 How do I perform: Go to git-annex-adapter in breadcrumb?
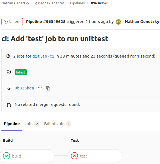[50, 3]
